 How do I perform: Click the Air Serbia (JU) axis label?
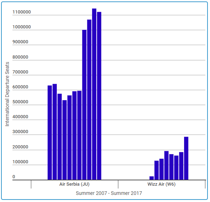(74, 184)
